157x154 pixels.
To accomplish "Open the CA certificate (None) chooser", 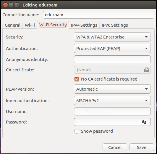I will click(x=112, y=70).
